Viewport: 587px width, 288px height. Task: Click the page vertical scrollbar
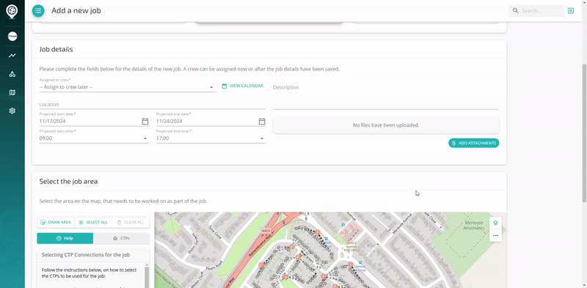pyautogui.click(x=584, y=133)
